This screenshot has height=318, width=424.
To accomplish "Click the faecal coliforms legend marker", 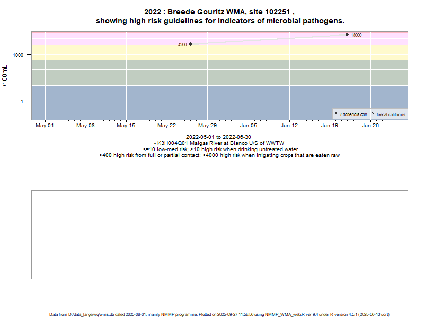I will click(373, 114).
